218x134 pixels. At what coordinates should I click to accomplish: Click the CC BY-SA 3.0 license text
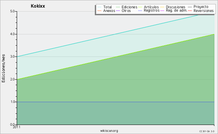(207, 131)
